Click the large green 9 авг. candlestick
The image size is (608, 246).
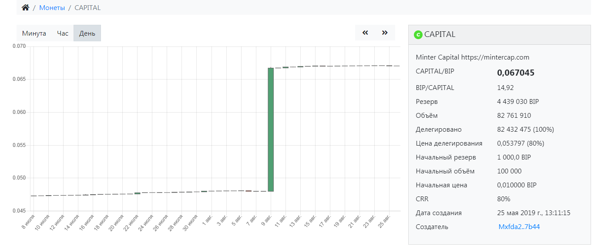pos(271,130)
